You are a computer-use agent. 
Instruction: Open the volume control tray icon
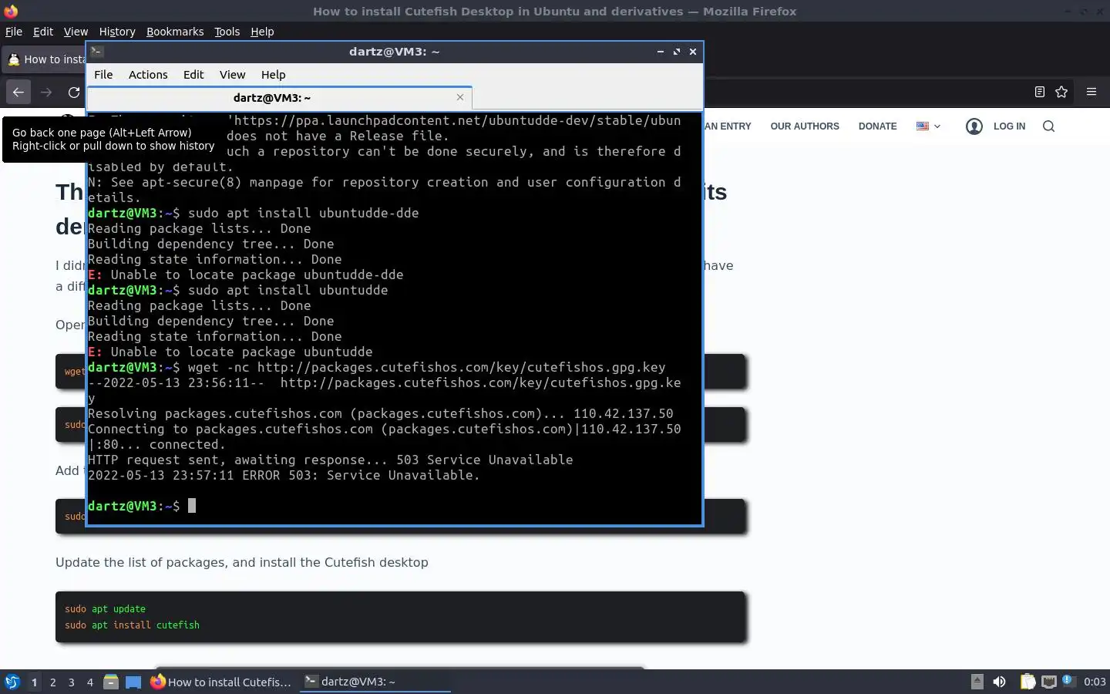[x=1000, y=682]
